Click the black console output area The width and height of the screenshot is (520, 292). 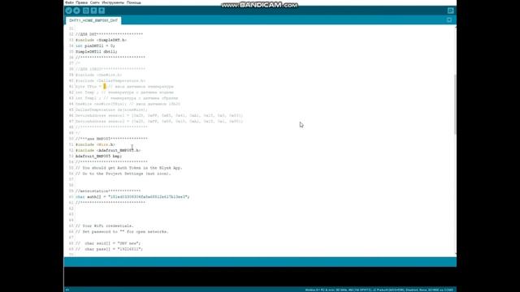(x=260, y=277)
